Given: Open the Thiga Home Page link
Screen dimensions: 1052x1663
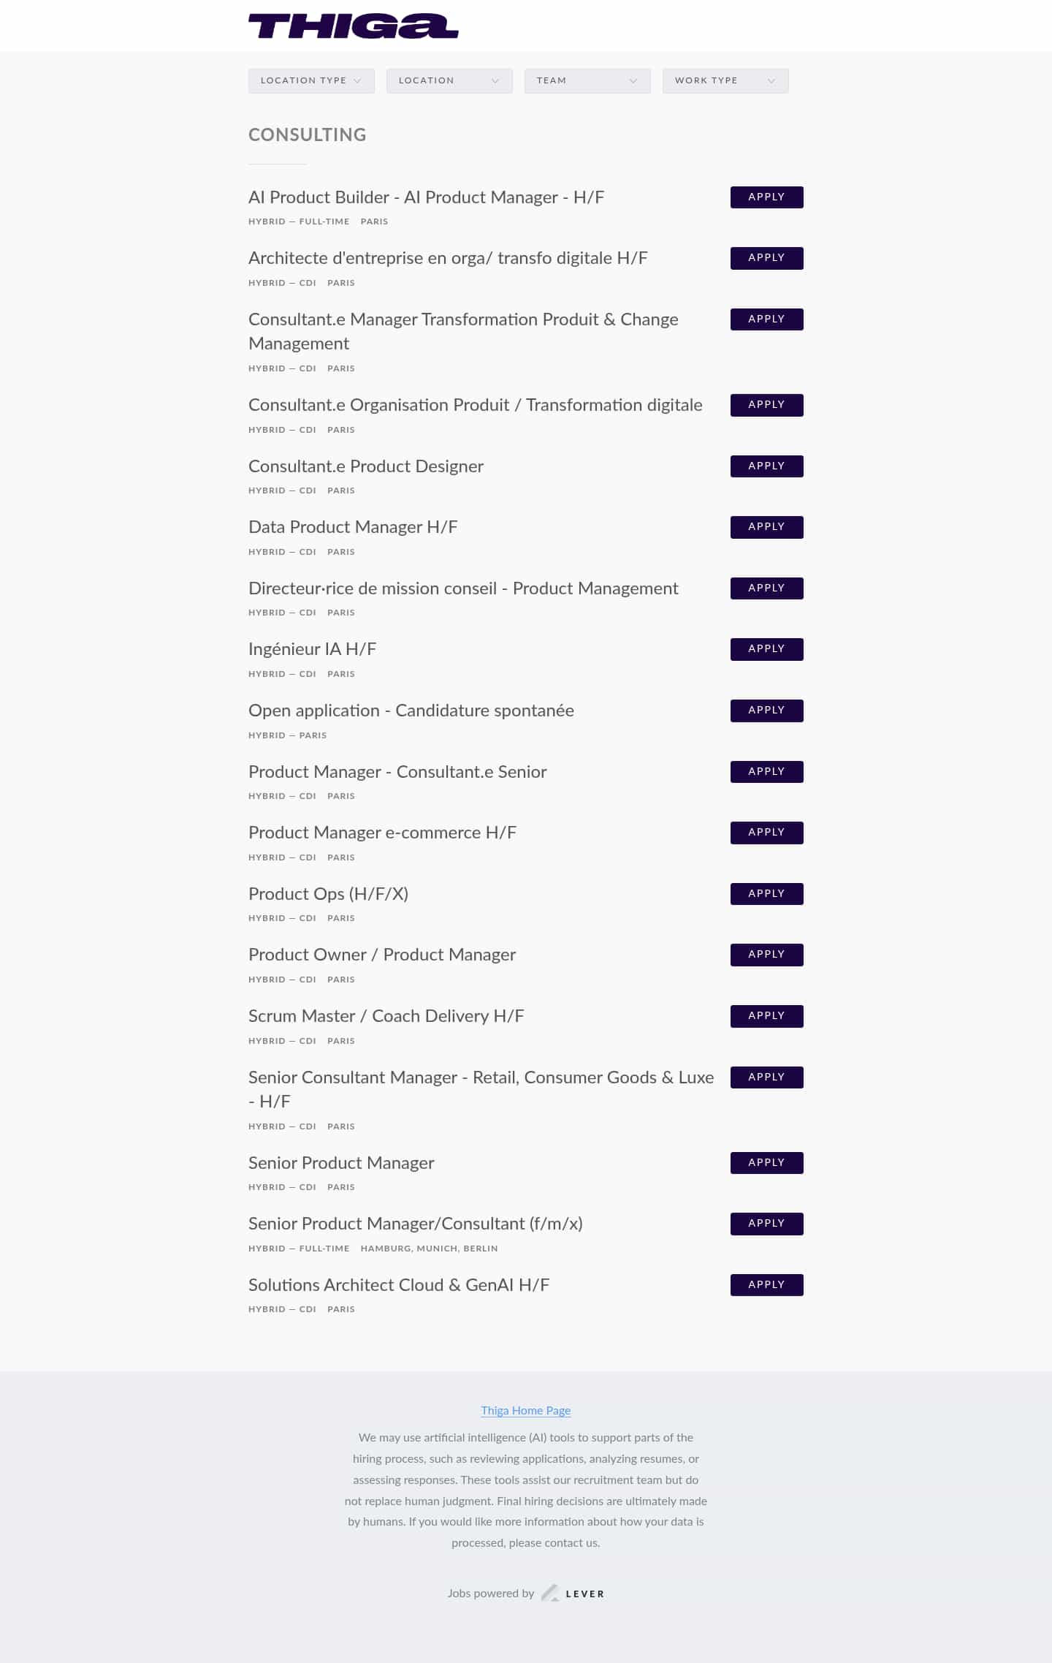Looking at the screenshot, I should tap(525, 1411).
